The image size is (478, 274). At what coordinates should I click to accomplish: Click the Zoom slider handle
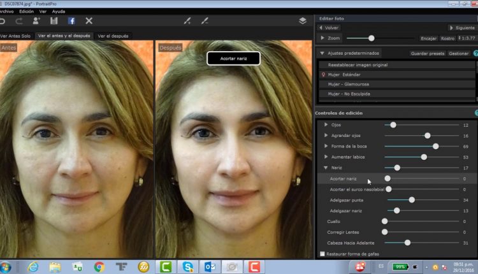tap(372, 38)
